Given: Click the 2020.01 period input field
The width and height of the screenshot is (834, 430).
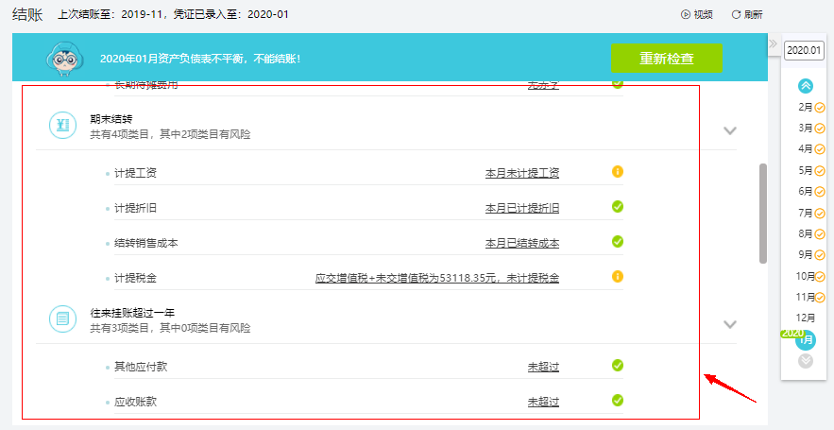Looking at the screenshot, I should click(805, 50).
